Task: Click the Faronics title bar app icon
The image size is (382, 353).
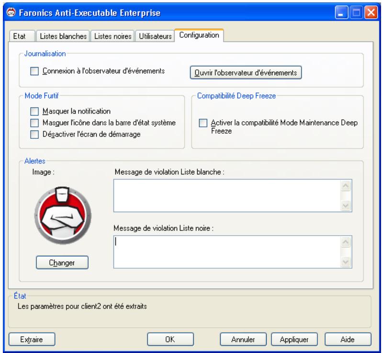Action: click(x=11, y=12)
